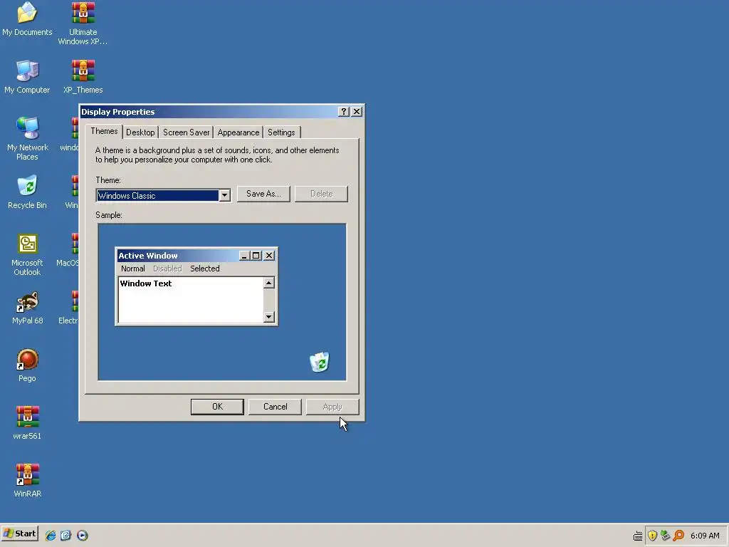This screenshot has width=729, height=547.
Task: Click the Safely Remove Hardware tray icon
Action: coord(666,536)
